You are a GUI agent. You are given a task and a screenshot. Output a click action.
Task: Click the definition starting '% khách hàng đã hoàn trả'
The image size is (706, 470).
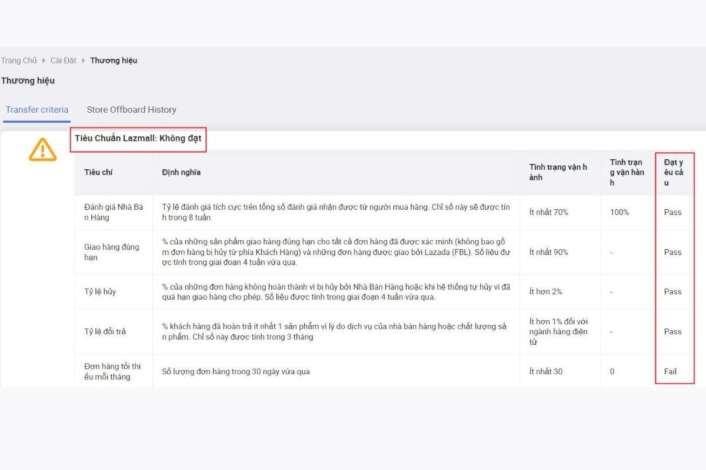pos(334,332)
